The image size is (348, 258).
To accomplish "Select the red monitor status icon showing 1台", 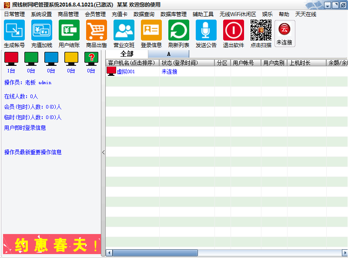I will [x=11, y=58].
